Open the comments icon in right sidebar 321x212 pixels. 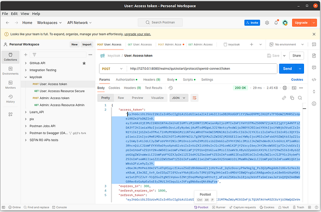click(x=314, y=67)
